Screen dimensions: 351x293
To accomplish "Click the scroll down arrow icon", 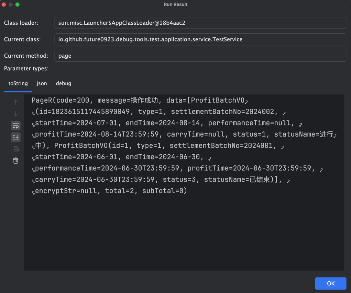I will pos(16,114).
